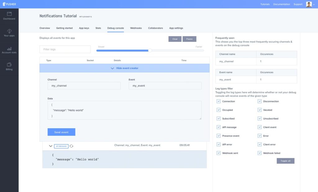318x192 pixels.
Task: Toggle the Webhook sent checkbox
Action: pyautogui.click(x=218, y=153)
